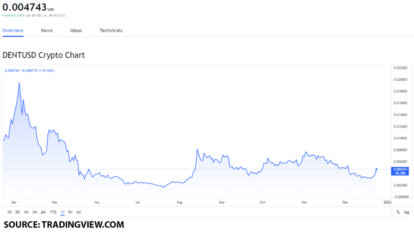This screenshot has height=232, width=414.
Task: Open the Ideas tab
Action: tap(76, 31)
